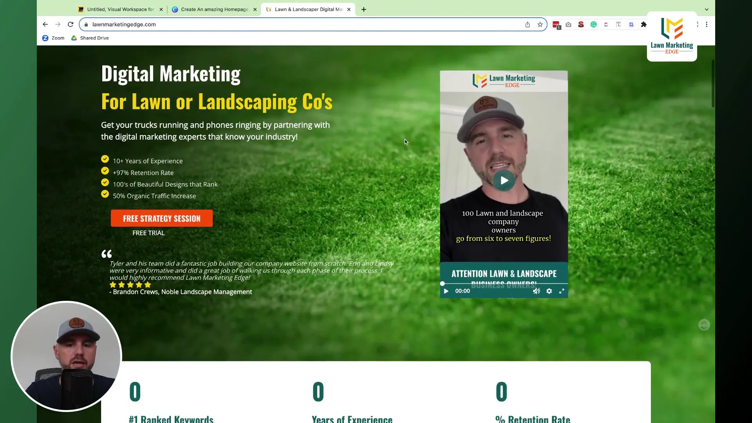Viewport: 752px width, 423px height.
Task: Open video settings gear icon
Action: point(549,291)
